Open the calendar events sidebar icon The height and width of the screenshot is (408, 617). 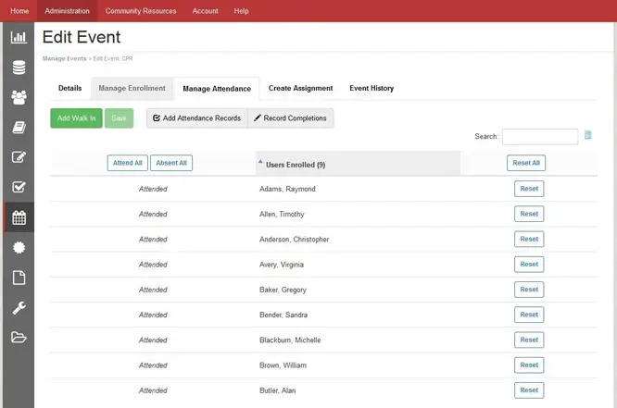(x=18, y=217)
